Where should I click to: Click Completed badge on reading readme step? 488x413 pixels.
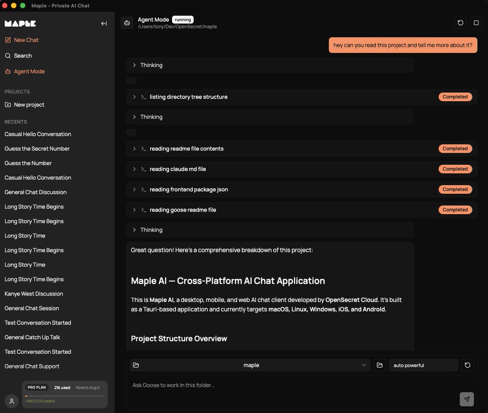click(x=455, y=149)
